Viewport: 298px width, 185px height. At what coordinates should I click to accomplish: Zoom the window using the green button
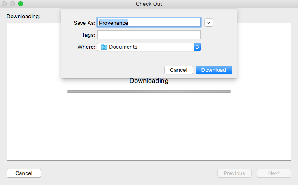pyautogui.click(x=21, y=4)
